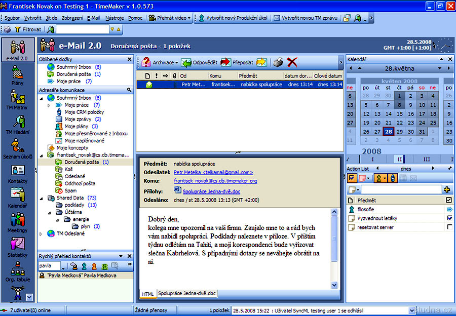Select contact Pavla Medková in quick list

pos(85,275)
